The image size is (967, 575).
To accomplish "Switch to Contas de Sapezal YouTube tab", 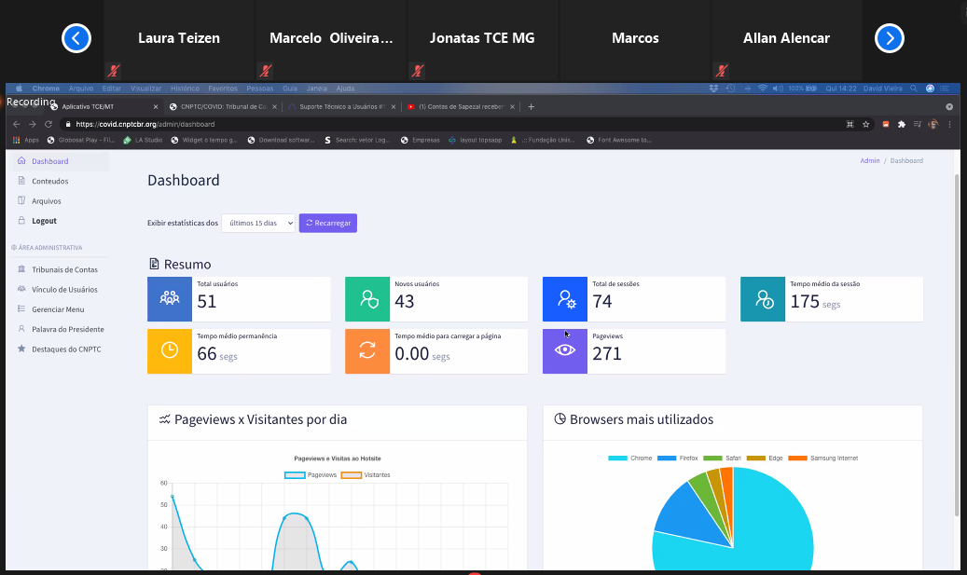I will [x=461, y=106].
